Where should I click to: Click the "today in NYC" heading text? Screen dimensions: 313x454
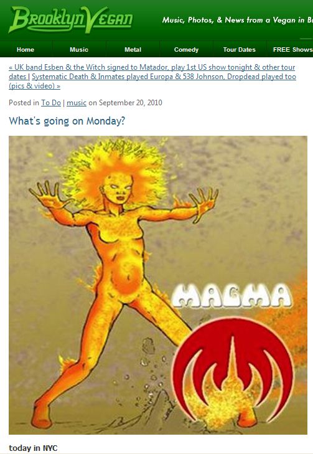pyautogui.click(x=33, y=448)
